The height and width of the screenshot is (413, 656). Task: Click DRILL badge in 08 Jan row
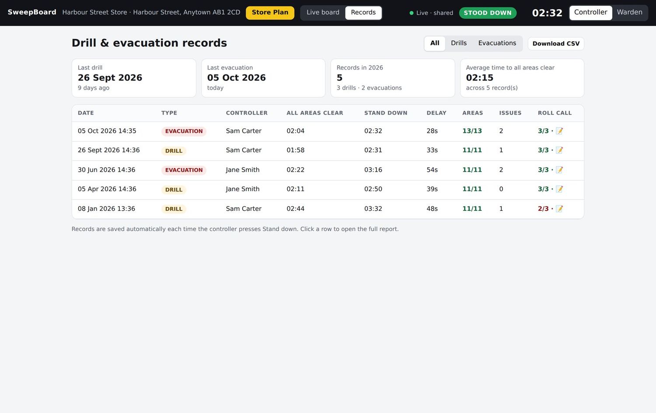tap(174, 209)
